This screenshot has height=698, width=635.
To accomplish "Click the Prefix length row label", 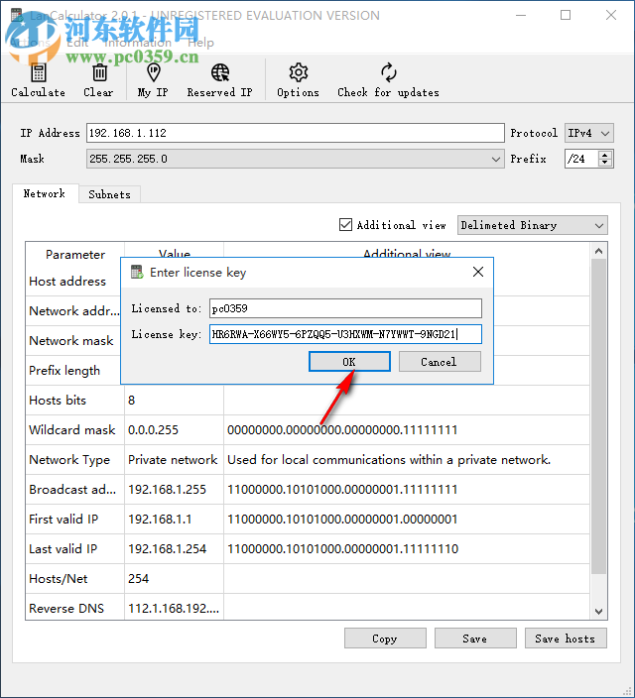I will click(x=64, y=371).
